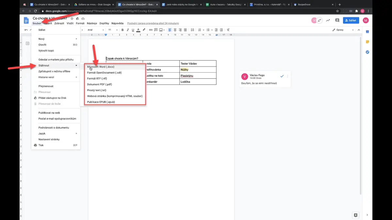392x220 pixels.
Task: Select left text alignment in the toolbar
Action: pos(170,30)
